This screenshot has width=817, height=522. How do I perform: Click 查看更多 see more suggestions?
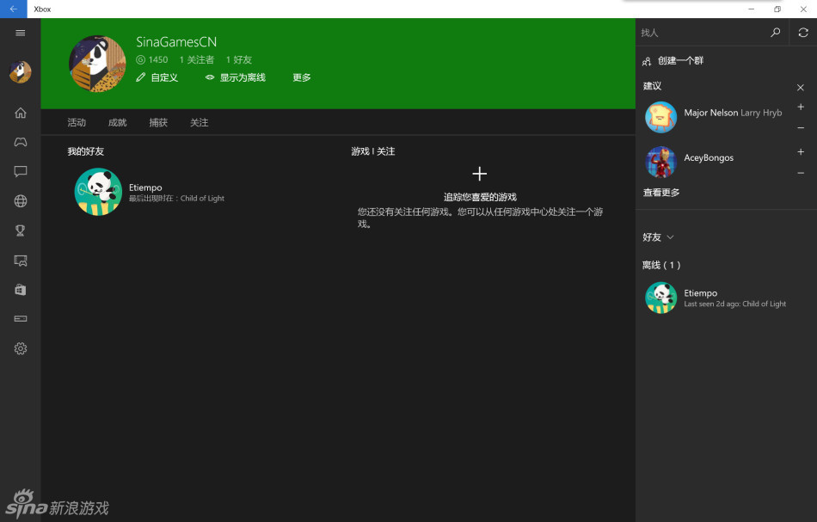(x=661, y=193)
